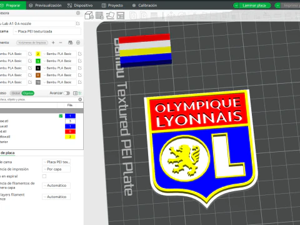Edit preset icon just left of yellow swatch 2

point(30,54)
